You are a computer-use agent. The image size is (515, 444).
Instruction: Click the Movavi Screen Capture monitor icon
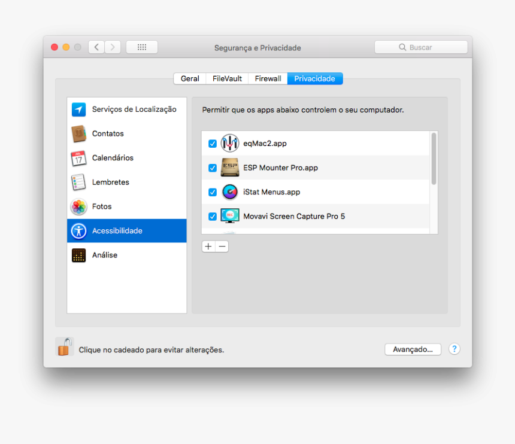229,216
